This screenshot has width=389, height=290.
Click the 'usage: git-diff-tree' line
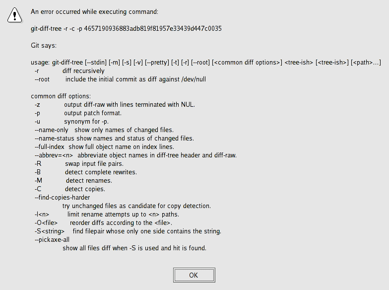click(206, 63)
